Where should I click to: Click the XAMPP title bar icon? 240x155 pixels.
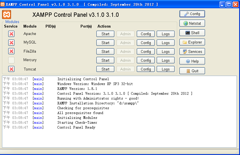pyautogui.click(x=3, y=4)
